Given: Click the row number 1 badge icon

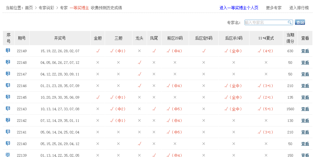Looking at the screenshot, I should point(8,51).
